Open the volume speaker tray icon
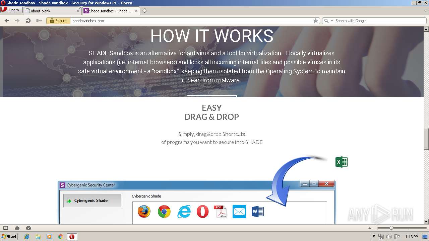This screenshot has height=241, width=429. [x=389, y=237]
